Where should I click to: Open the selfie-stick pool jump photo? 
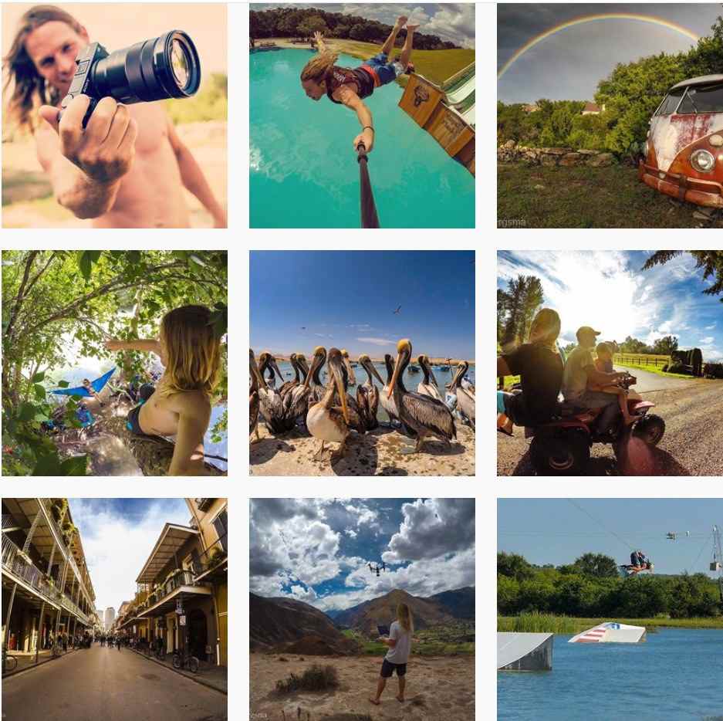tap(362, 116)
